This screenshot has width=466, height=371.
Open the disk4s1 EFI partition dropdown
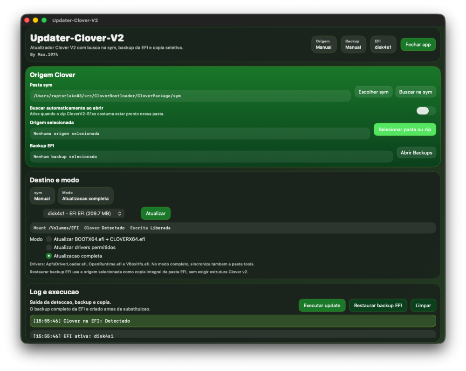coord(84,213)
